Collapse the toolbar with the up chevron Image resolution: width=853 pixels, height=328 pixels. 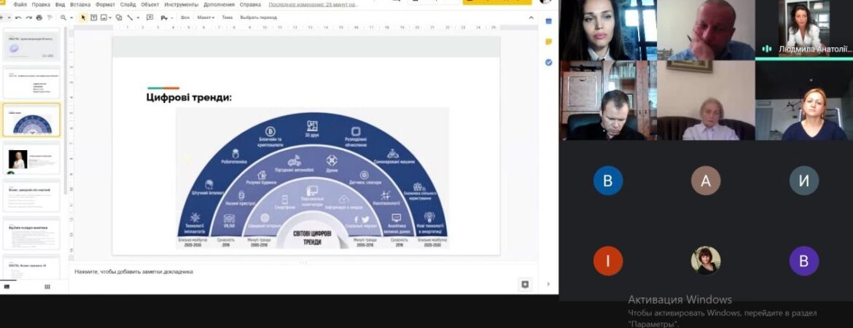click(x=531, y=17)
